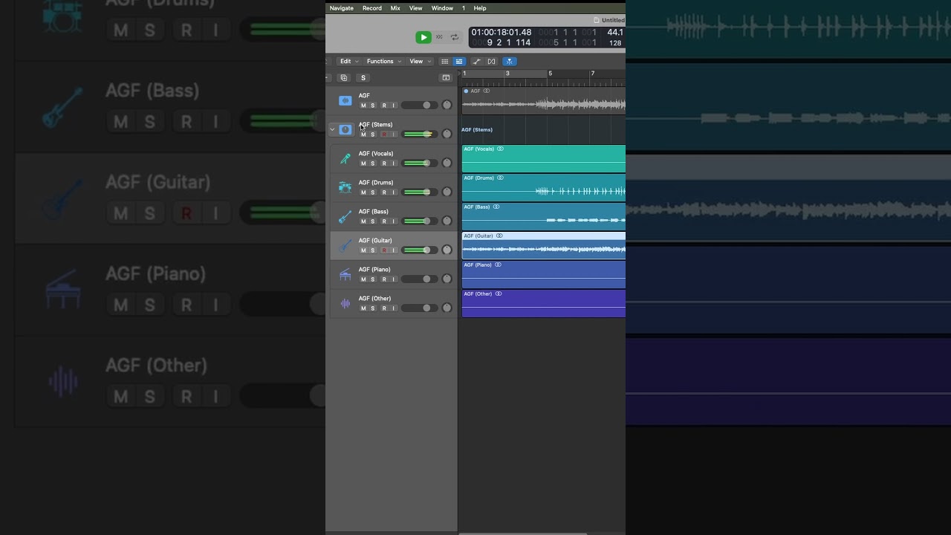Open the Mix menu
951x535 pixels.
tap(395, 8)
